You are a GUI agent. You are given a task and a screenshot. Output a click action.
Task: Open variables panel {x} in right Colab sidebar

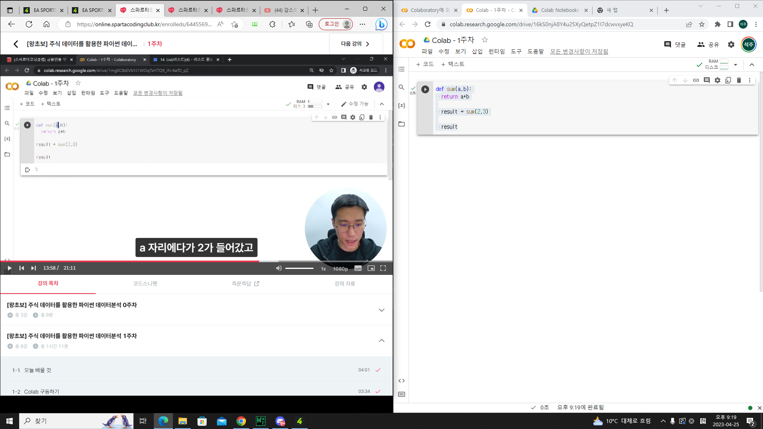(x=401, y=106)
